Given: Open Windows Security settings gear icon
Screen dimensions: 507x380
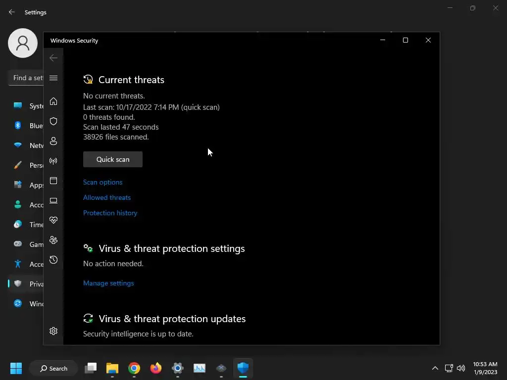Looking at the screenshot, I should point(53,331).
